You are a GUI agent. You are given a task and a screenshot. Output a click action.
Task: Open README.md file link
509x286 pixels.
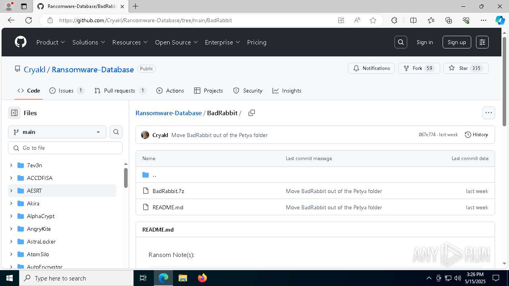168,207
